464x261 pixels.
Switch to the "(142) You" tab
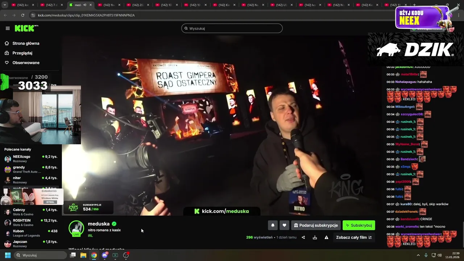tap(109, 5)
